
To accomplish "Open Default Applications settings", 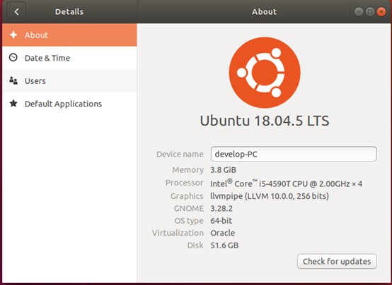I will tap(69, 104).
